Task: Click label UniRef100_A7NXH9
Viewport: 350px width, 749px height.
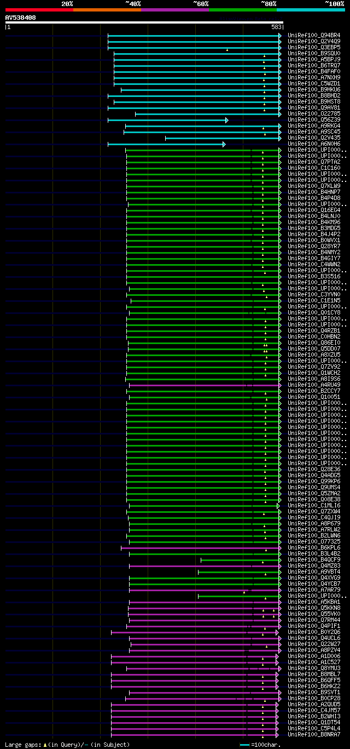Action: [314, 78]
